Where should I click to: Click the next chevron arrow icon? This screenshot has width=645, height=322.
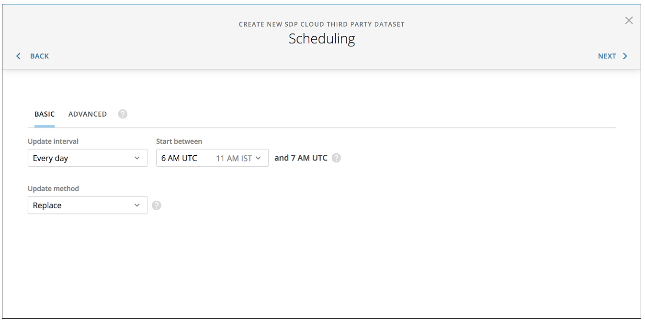click(625, 56)
